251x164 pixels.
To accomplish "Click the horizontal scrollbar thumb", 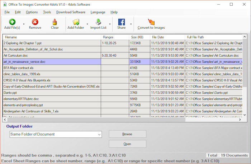I will 96,120.
